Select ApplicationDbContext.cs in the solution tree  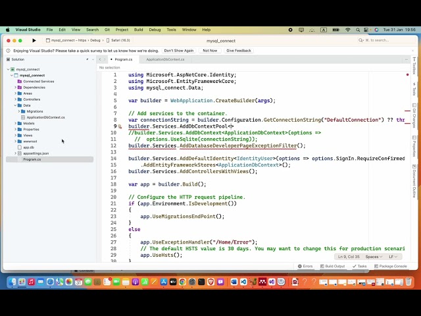click(x=45, y=117)
